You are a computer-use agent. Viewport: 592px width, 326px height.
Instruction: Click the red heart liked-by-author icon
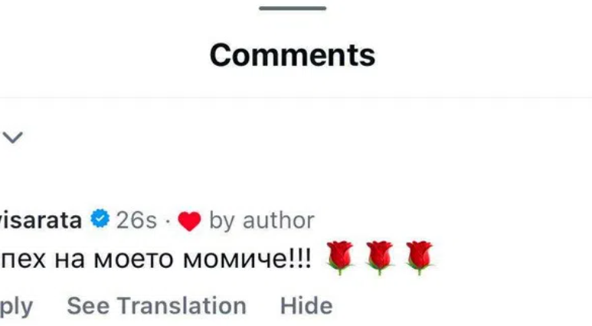coord(189,220)
